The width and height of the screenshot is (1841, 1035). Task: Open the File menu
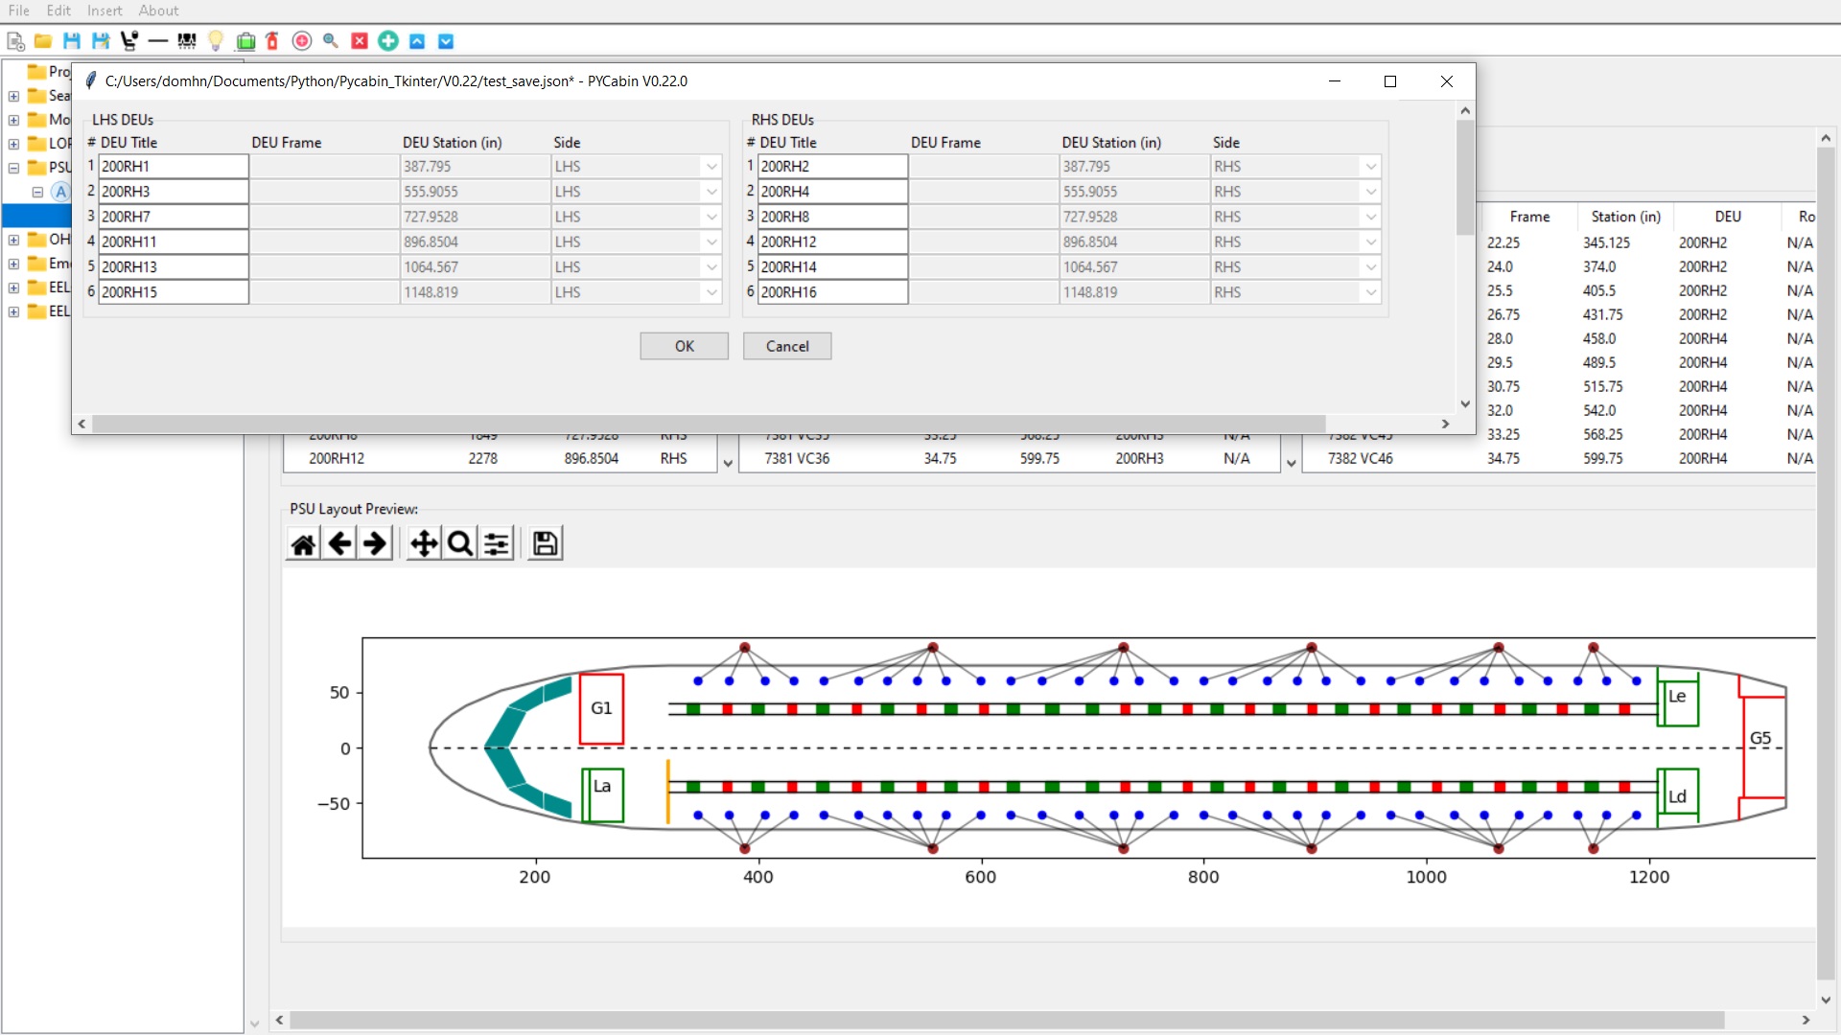click(19, 11)
